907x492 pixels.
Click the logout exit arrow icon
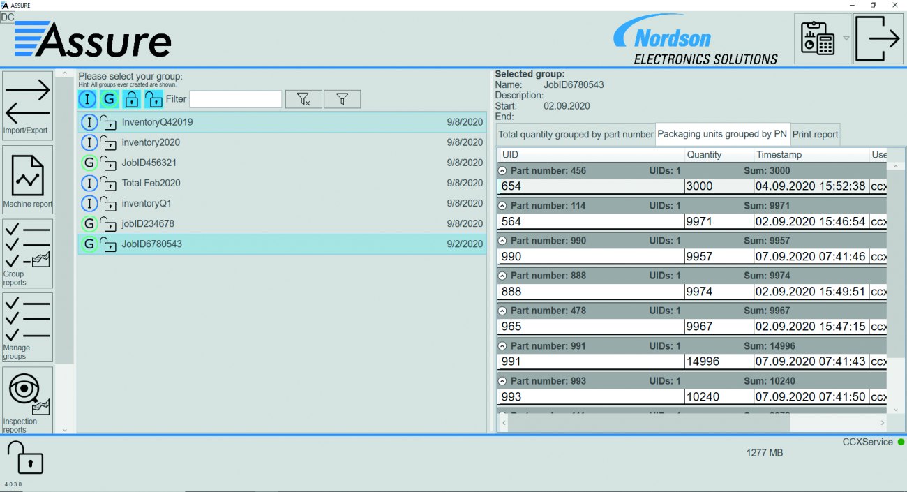878,38
